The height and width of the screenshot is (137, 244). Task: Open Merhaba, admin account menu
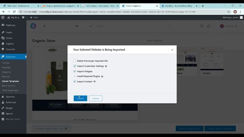click(x=233, y=18)
